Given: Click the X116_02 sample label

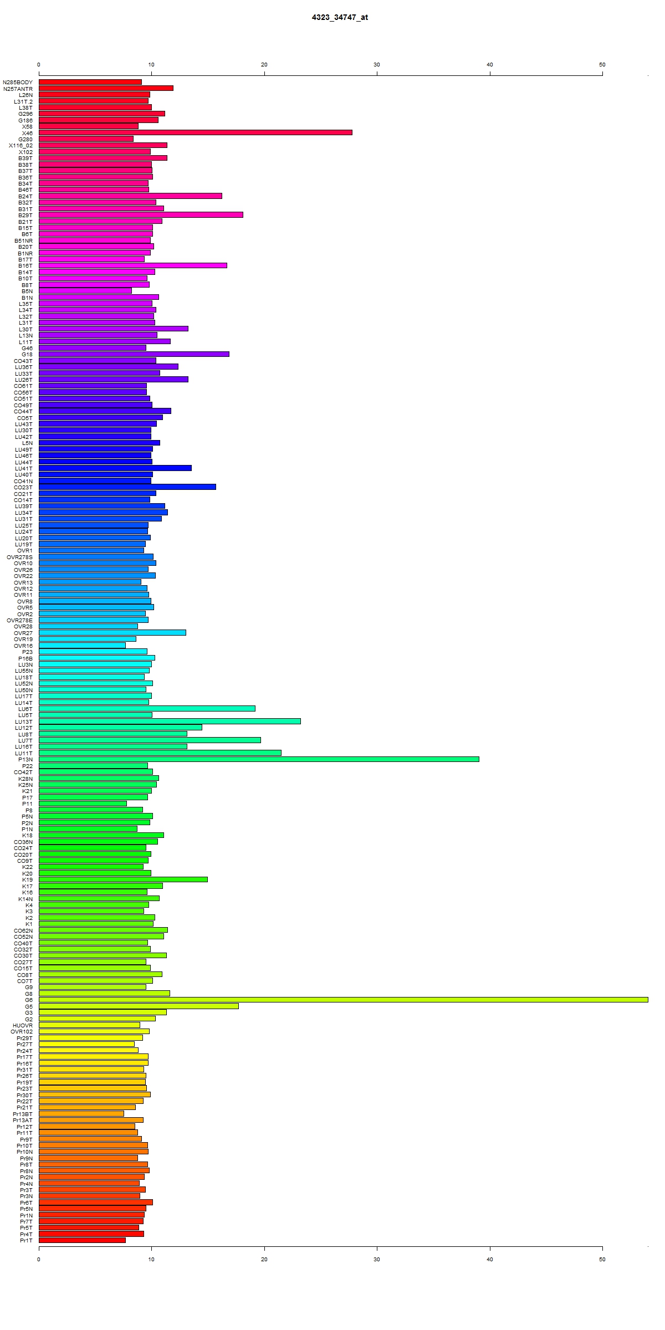Looking at the screenshot, I should point(21,146).
